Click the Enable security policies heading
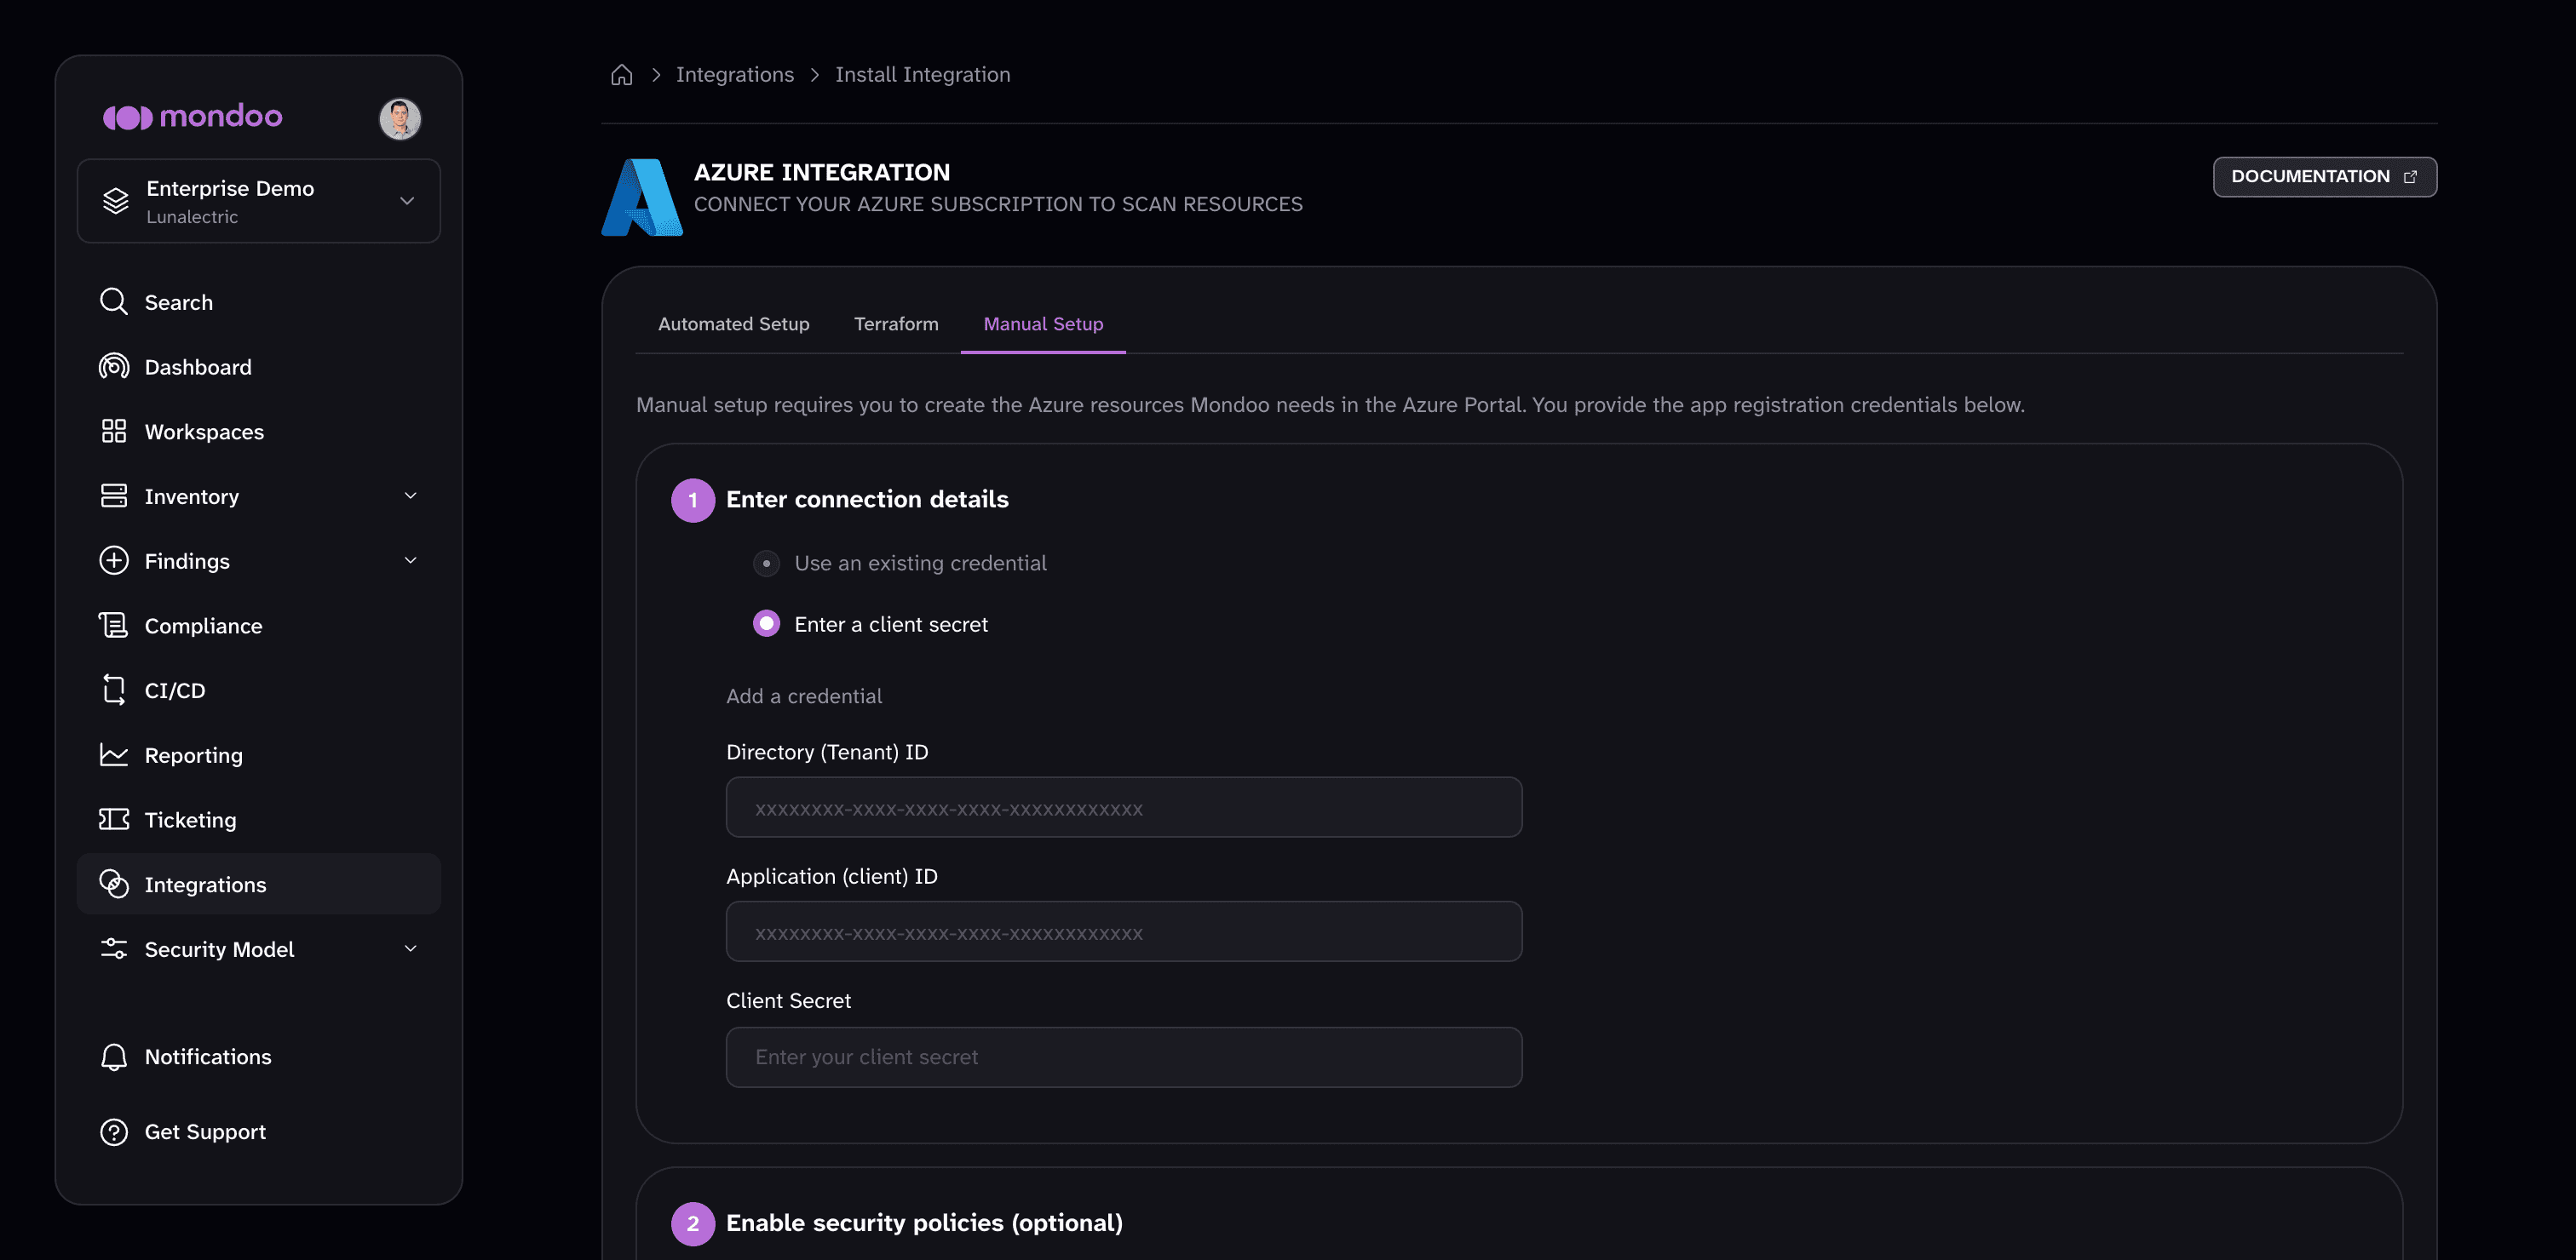2576x1260 pixels. (x=924, y=1223)
